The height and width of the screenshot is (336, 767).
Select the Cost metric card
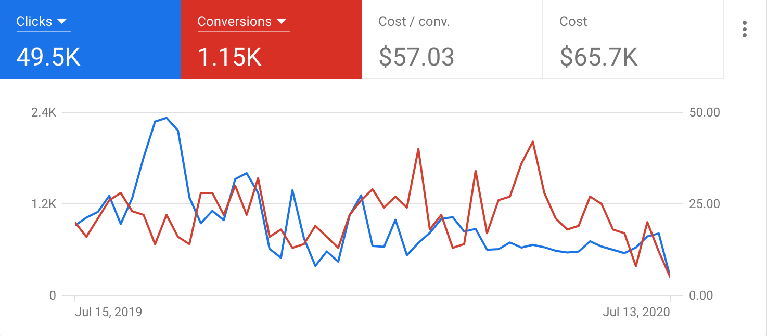tap(633, 40)
